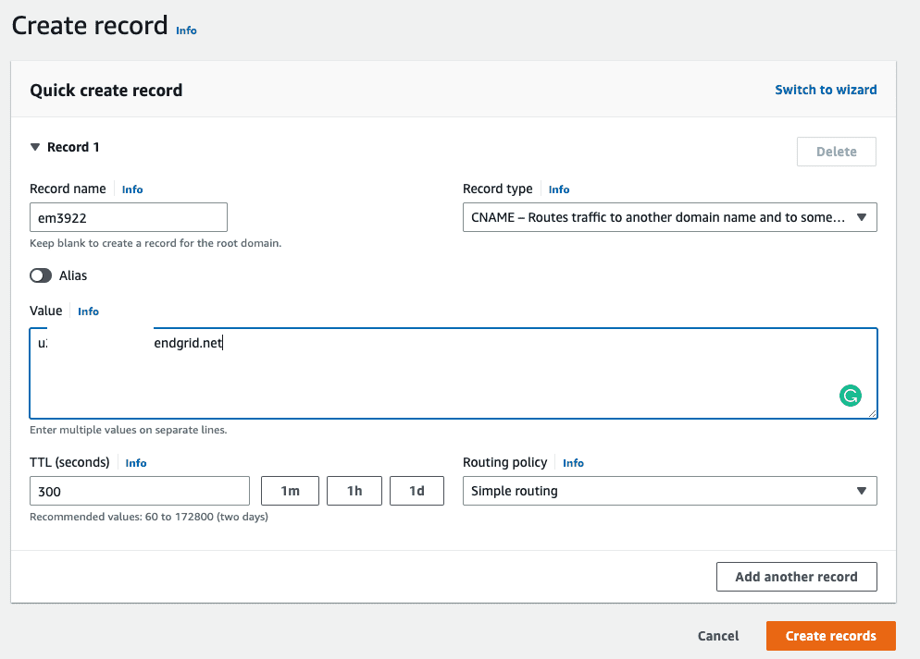Set TTL using the 1d preset
Screen dimensions: 920x659
[x=416, y=491]
